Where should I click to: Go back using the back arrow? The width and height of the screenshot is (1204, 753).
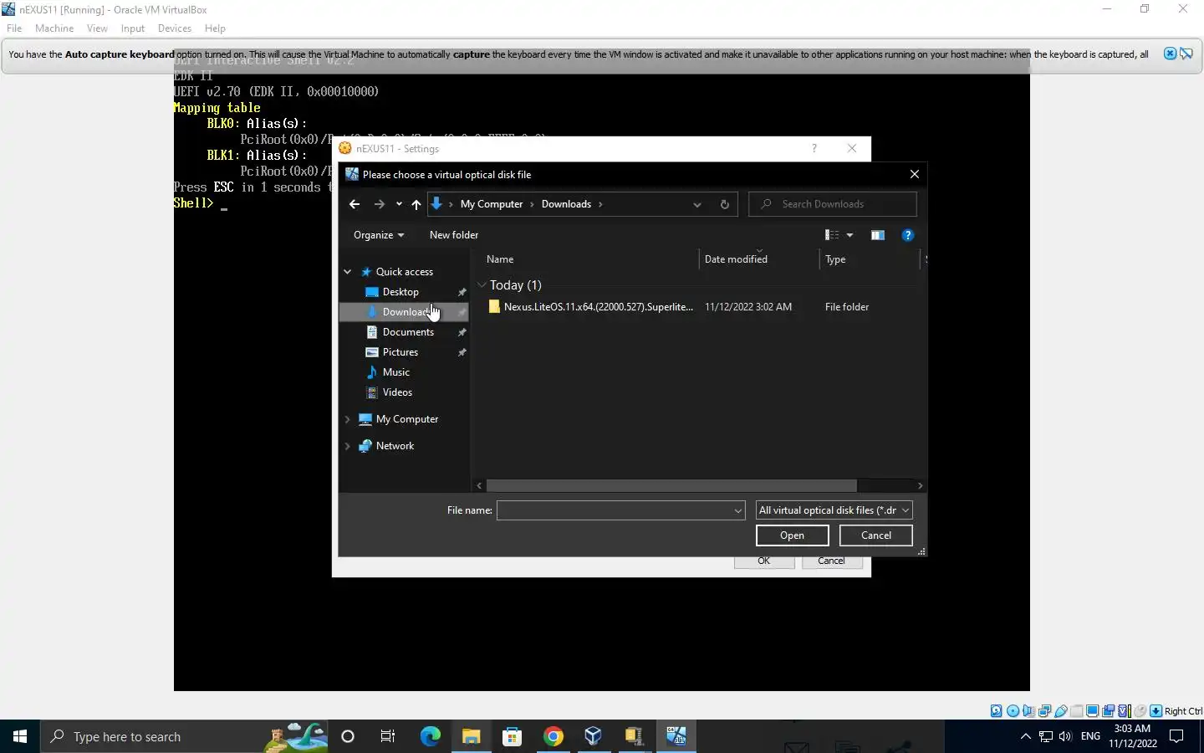[x=355, y=204]
